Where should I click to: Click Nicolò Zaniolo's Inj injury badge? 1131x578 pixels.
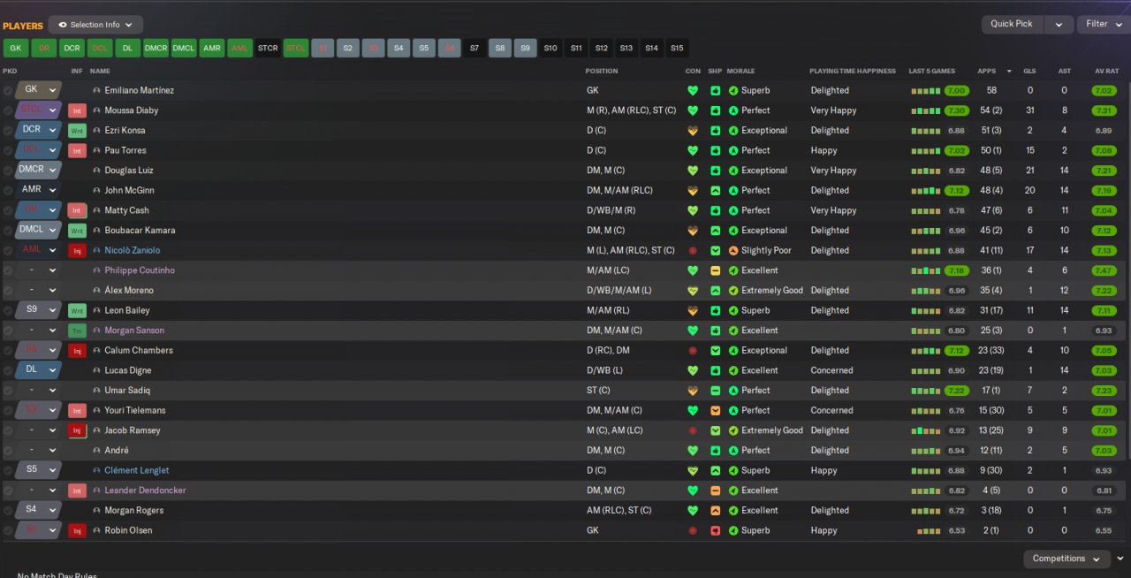[x=78, y=251]
